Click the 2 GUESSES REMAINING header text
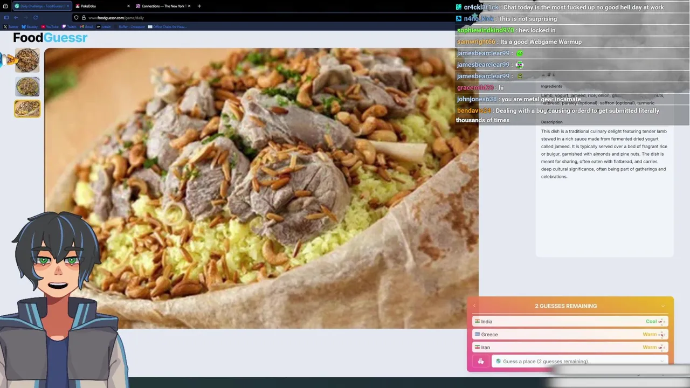This screenshot has width=690, height=388. click(565, 306)
